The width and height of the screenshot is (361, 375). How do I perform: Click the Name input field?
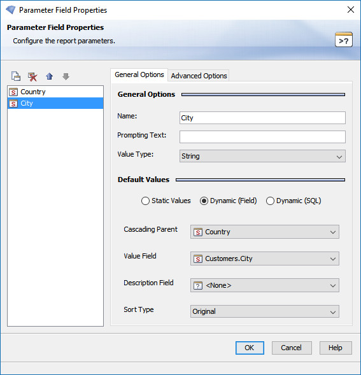[262, 118]
